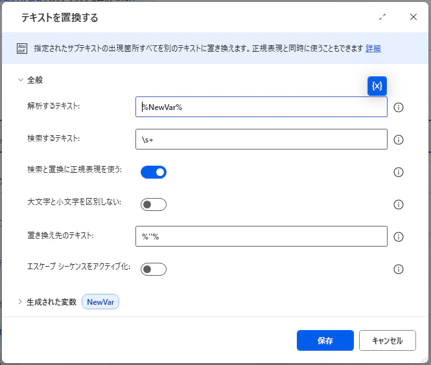Click the variable picker {x} button
Screen dimensions: 431x365
[x=377, y=86]
